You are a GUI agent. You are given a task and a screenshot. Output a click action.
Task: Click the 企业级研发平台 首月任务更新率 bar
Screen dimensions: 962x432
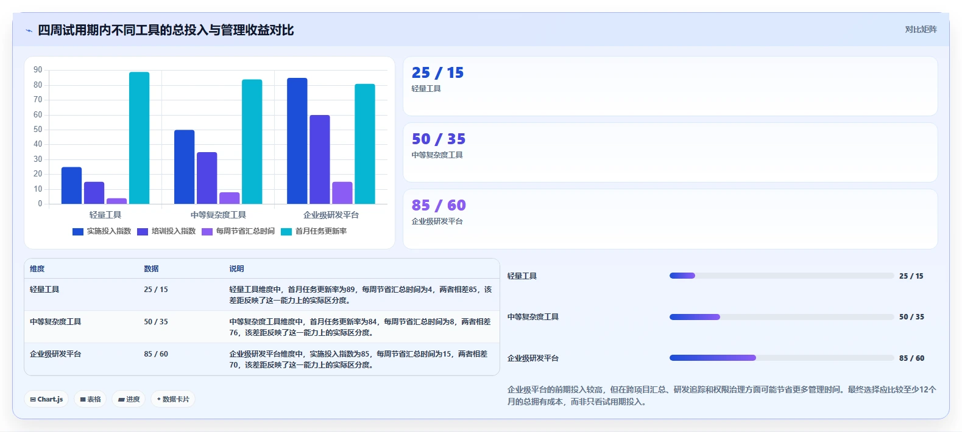365,144
